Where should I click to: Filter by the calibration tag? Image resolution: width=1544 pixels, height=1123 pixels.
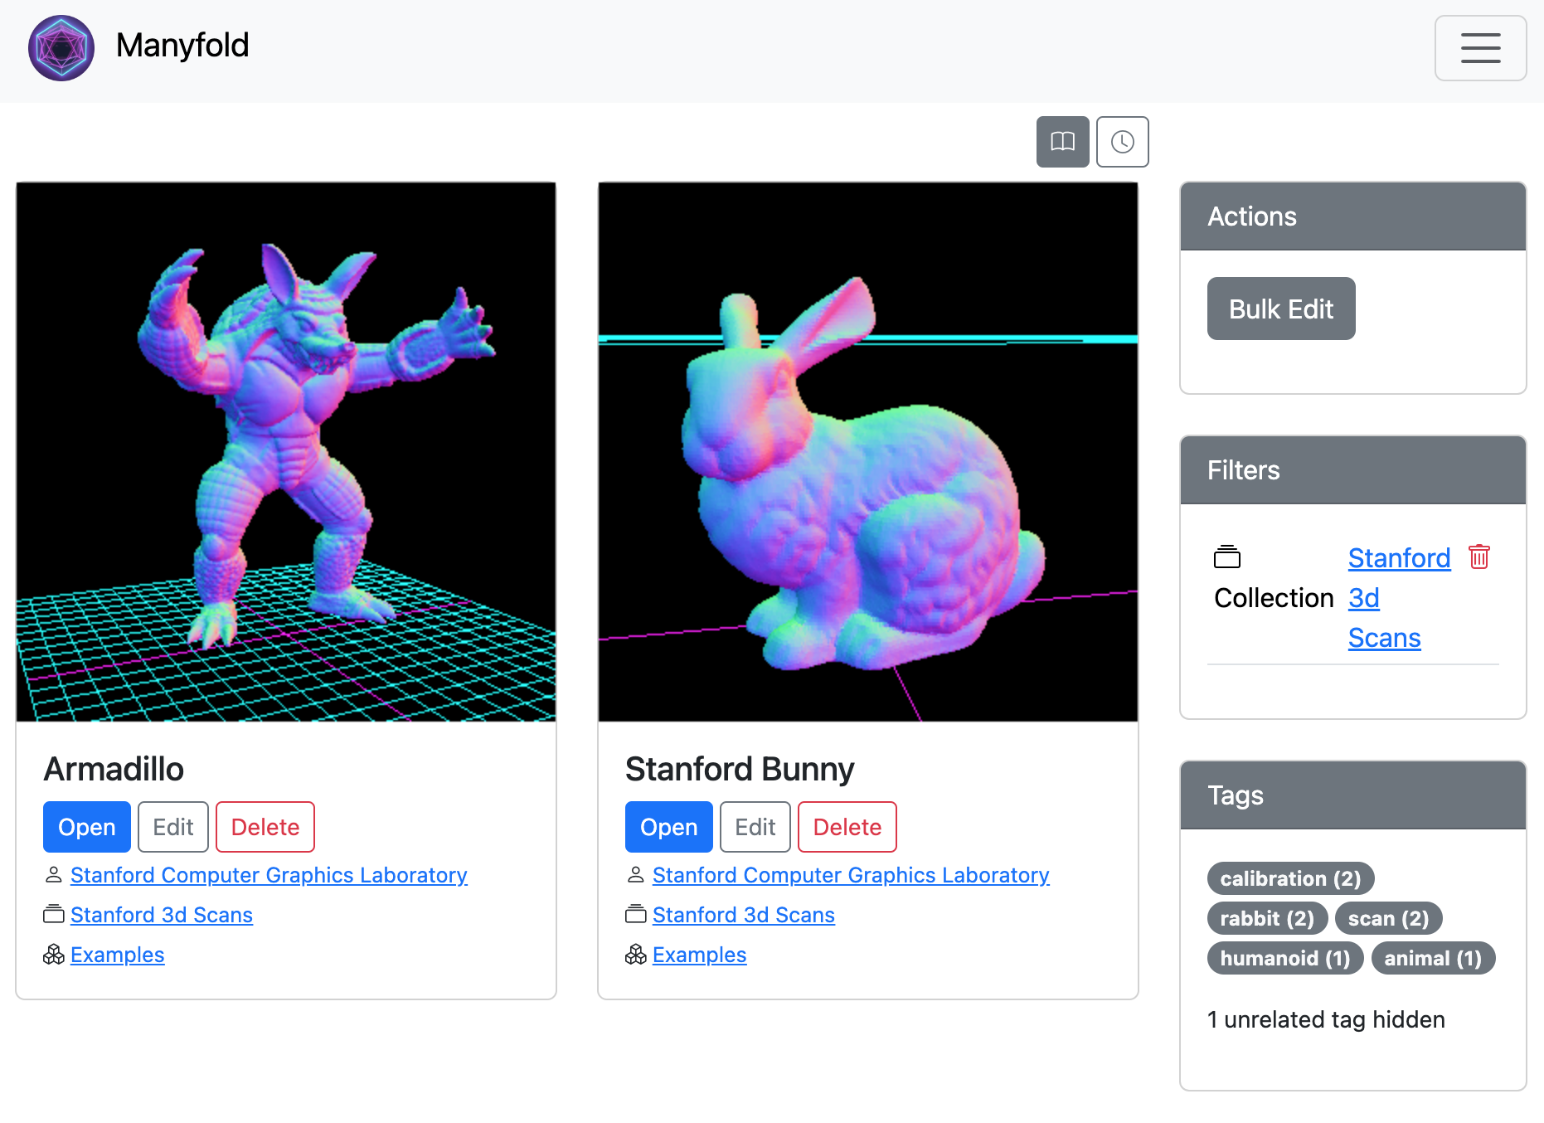1289,878
